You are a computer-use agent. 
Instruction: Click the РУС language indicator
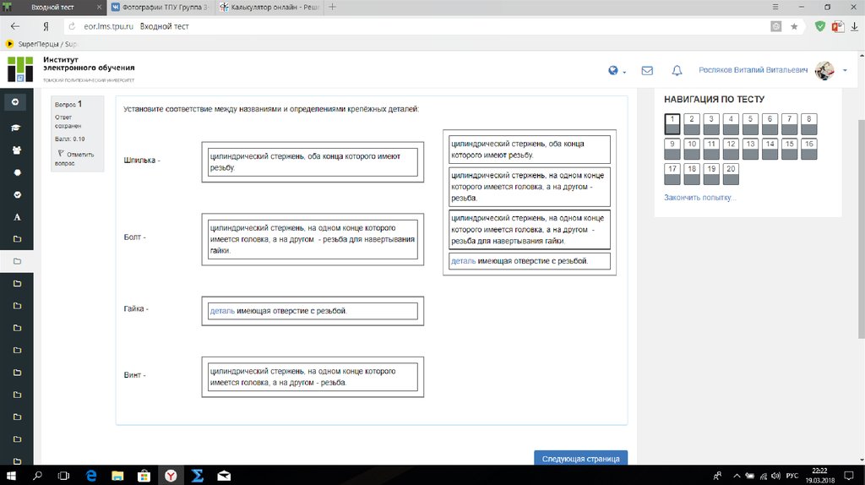pos(792,476)
